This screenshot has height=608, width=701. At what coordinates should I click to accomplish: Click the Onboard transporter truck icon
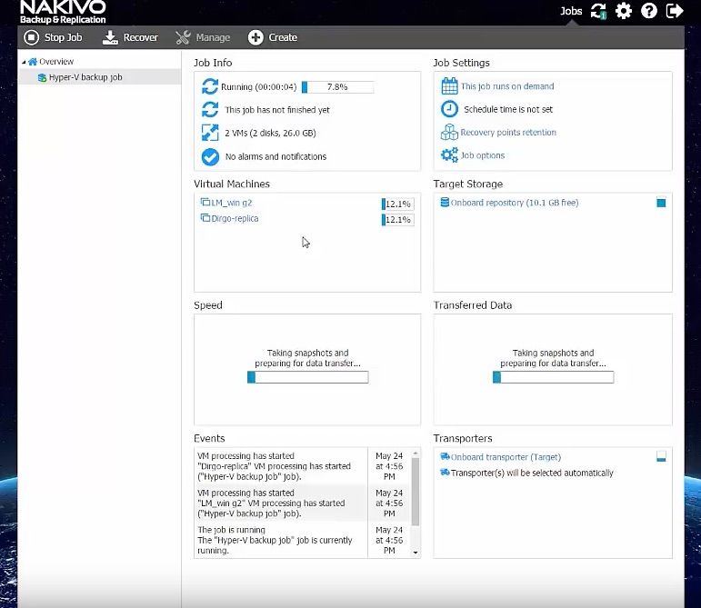point(445,456)
